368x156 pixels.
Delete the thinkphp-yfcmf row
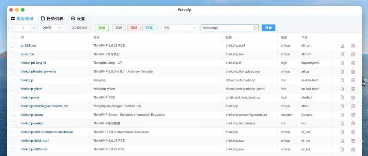click(x=353, y=89)
